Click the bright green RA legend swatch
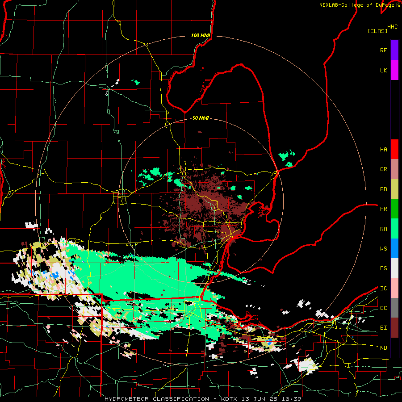Screen dimensions: 402x402 pos(394,229)
